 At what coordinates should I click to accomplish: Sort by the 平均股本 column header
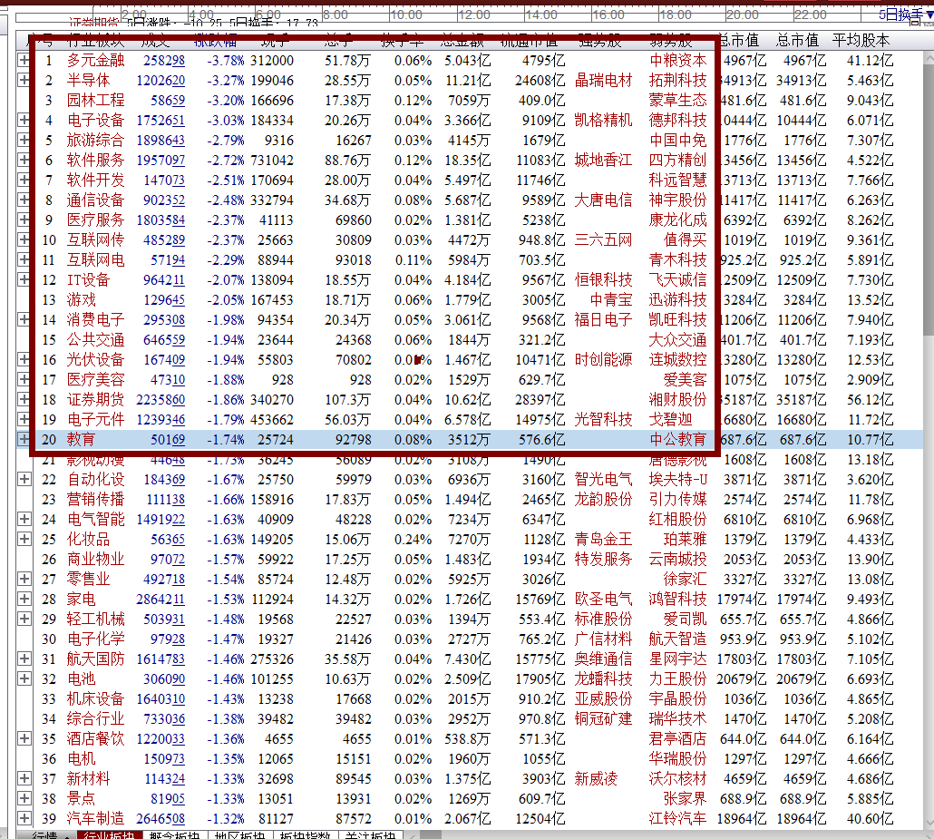(861, 41)
